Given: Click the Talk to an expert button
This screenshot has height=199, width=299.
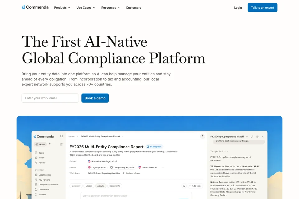Looking at the screenshot, I should 262,7.
